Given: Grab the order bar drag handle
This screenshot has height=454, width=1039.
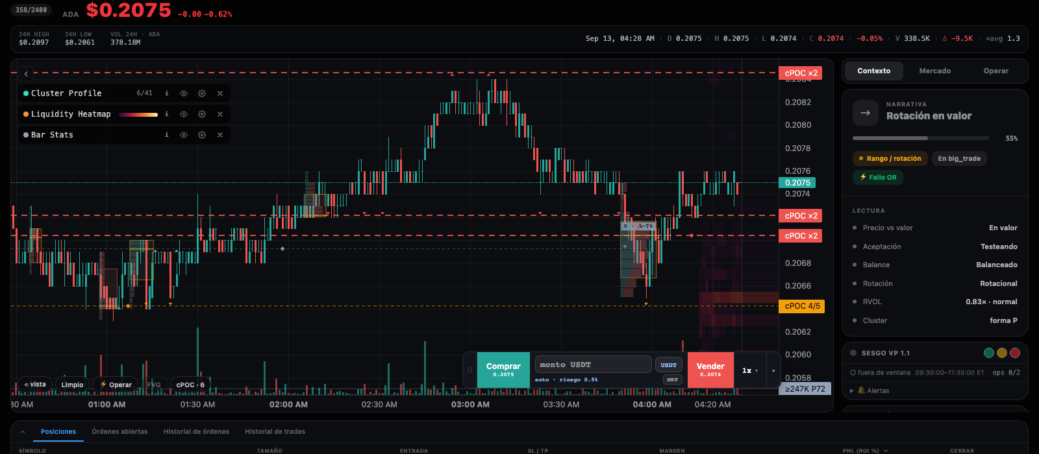Looking at the screenshot, I should (x=469, y=370).
